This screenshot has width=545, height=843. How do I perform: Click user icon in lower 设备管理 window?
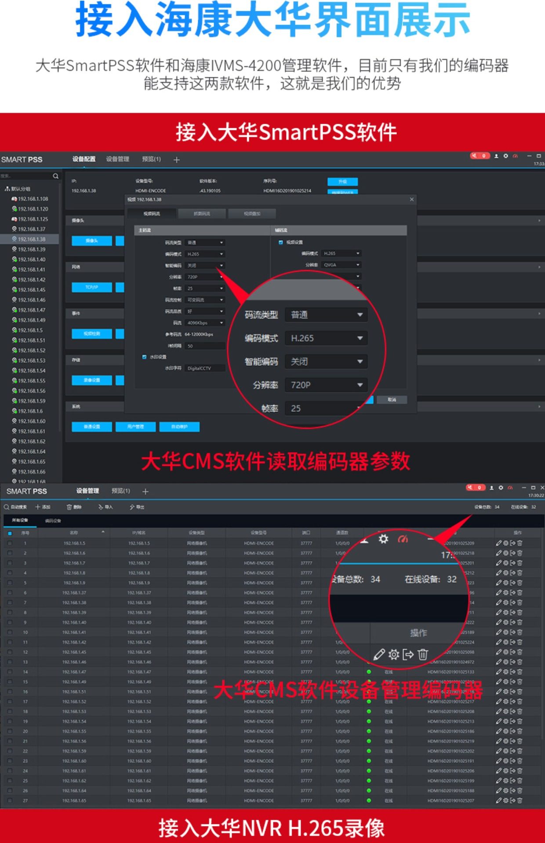(x=491, y=487)
